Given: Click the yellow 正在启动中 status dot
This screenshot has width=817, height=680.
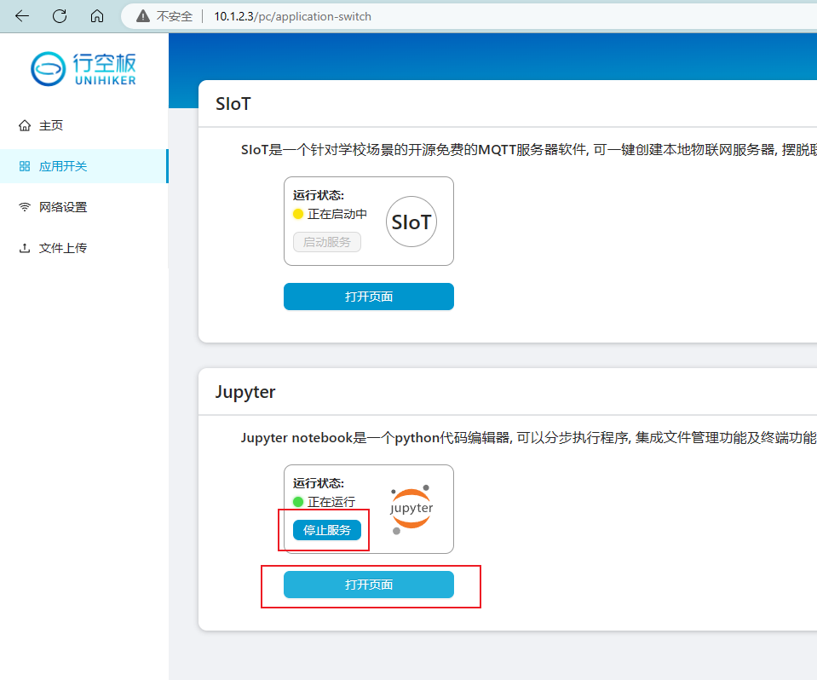Looking at the screenshot, I should click(298, 214).
